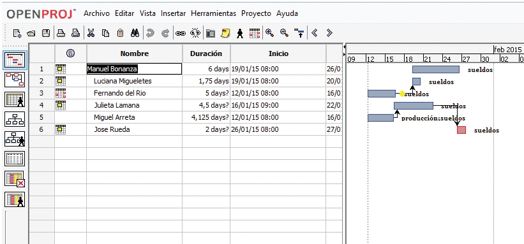Click the yellow Notes icon

(x=225, y=33)
